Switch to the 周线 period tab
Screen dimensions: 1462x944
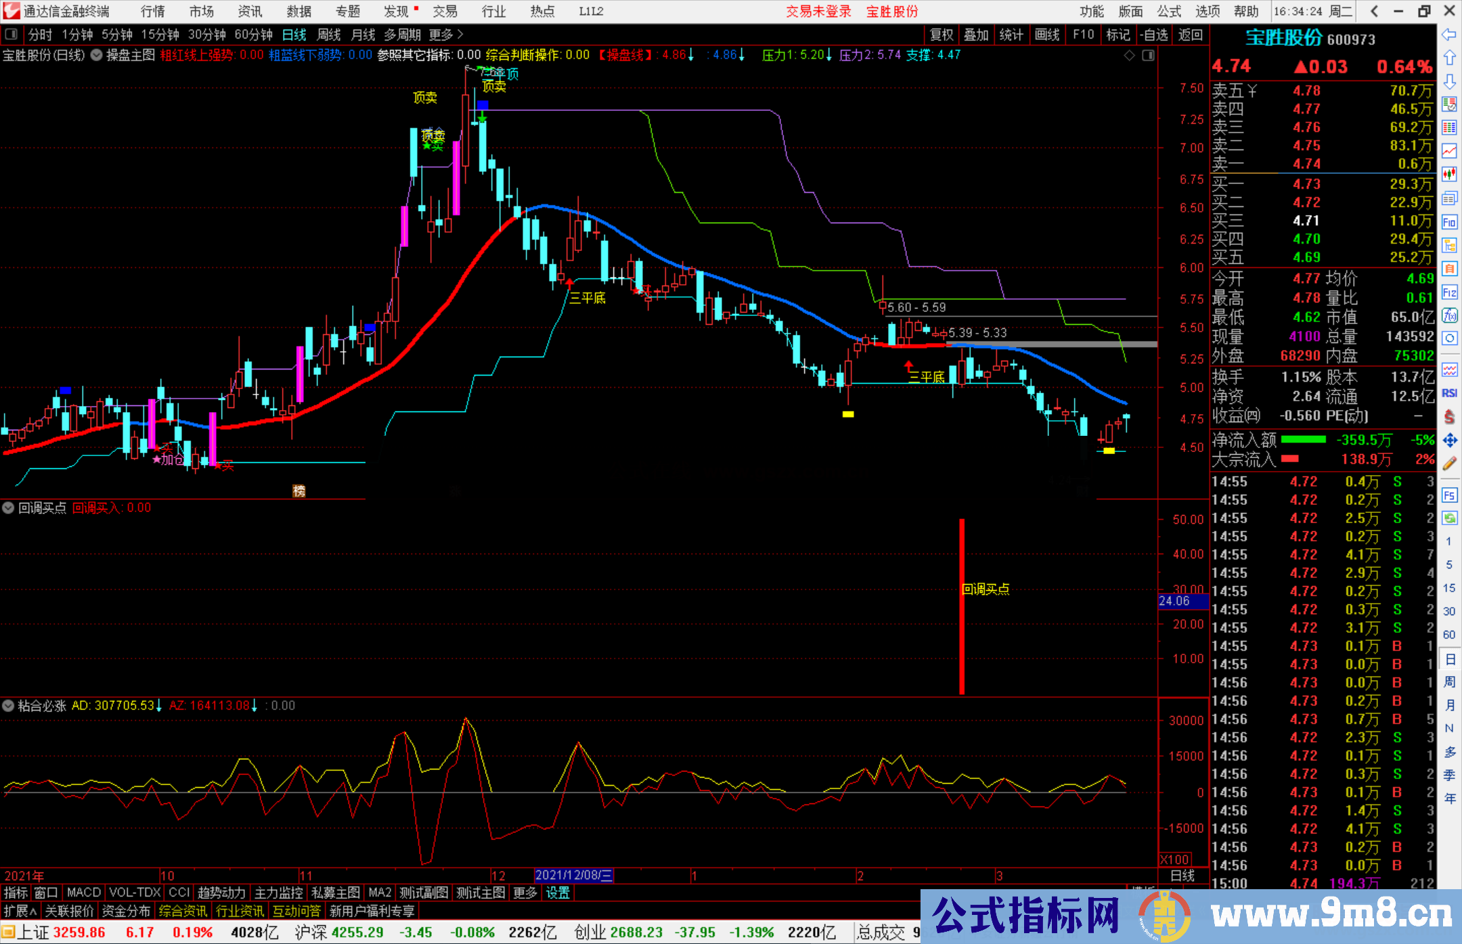tap(329, 35)
